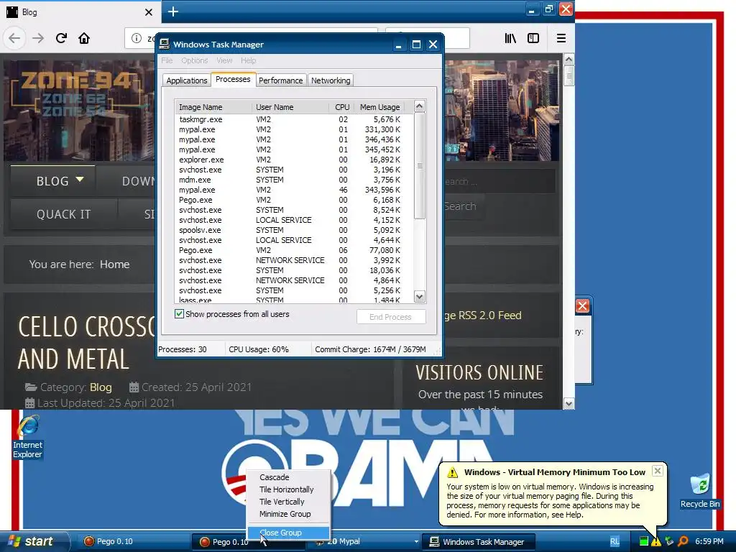The height and width of the screenshot is (552, 736).
Task: Click the website Search button
Action: pos(460,206)
